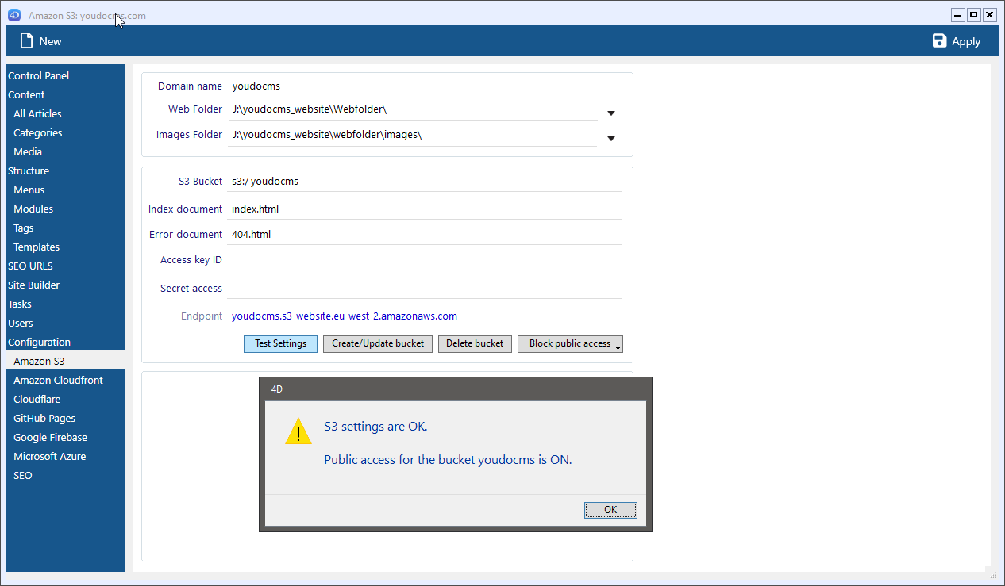Screen dimensions: 1005x586
Task: Click the 4D app icon in title bar
Action: 14,15
